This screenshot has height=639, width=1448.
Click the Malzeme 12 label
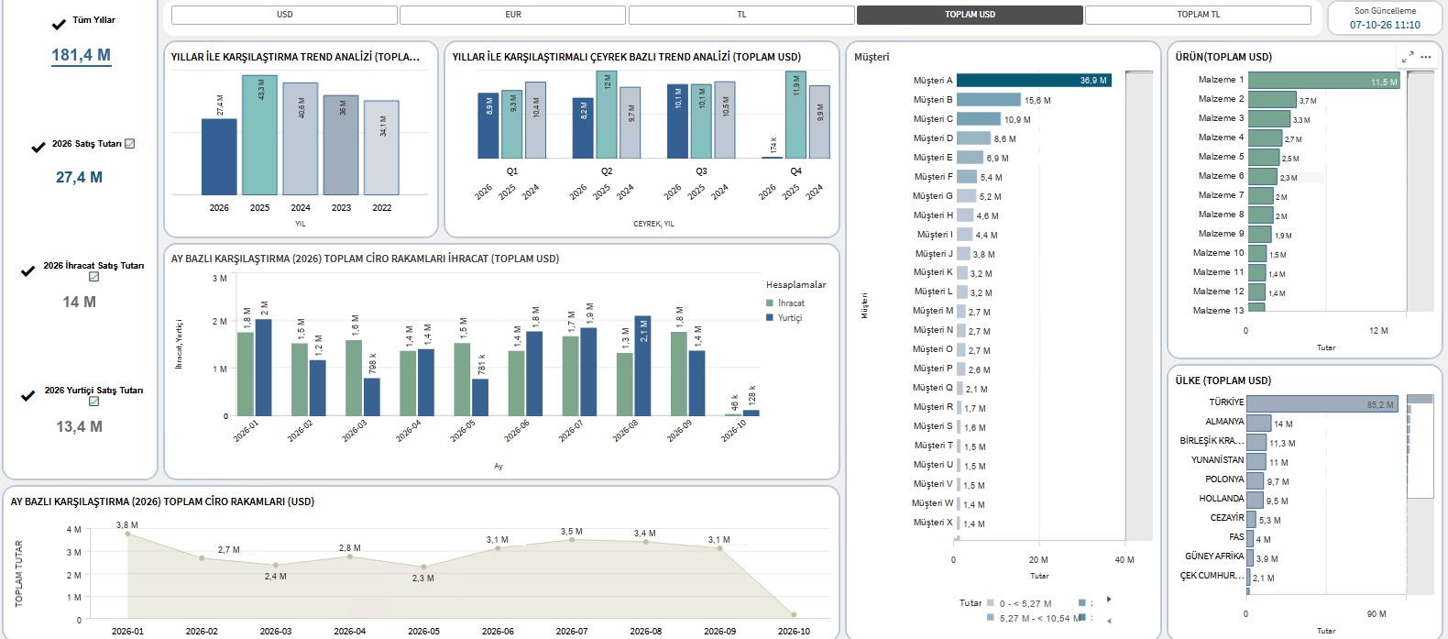[x=1219, y=292]
